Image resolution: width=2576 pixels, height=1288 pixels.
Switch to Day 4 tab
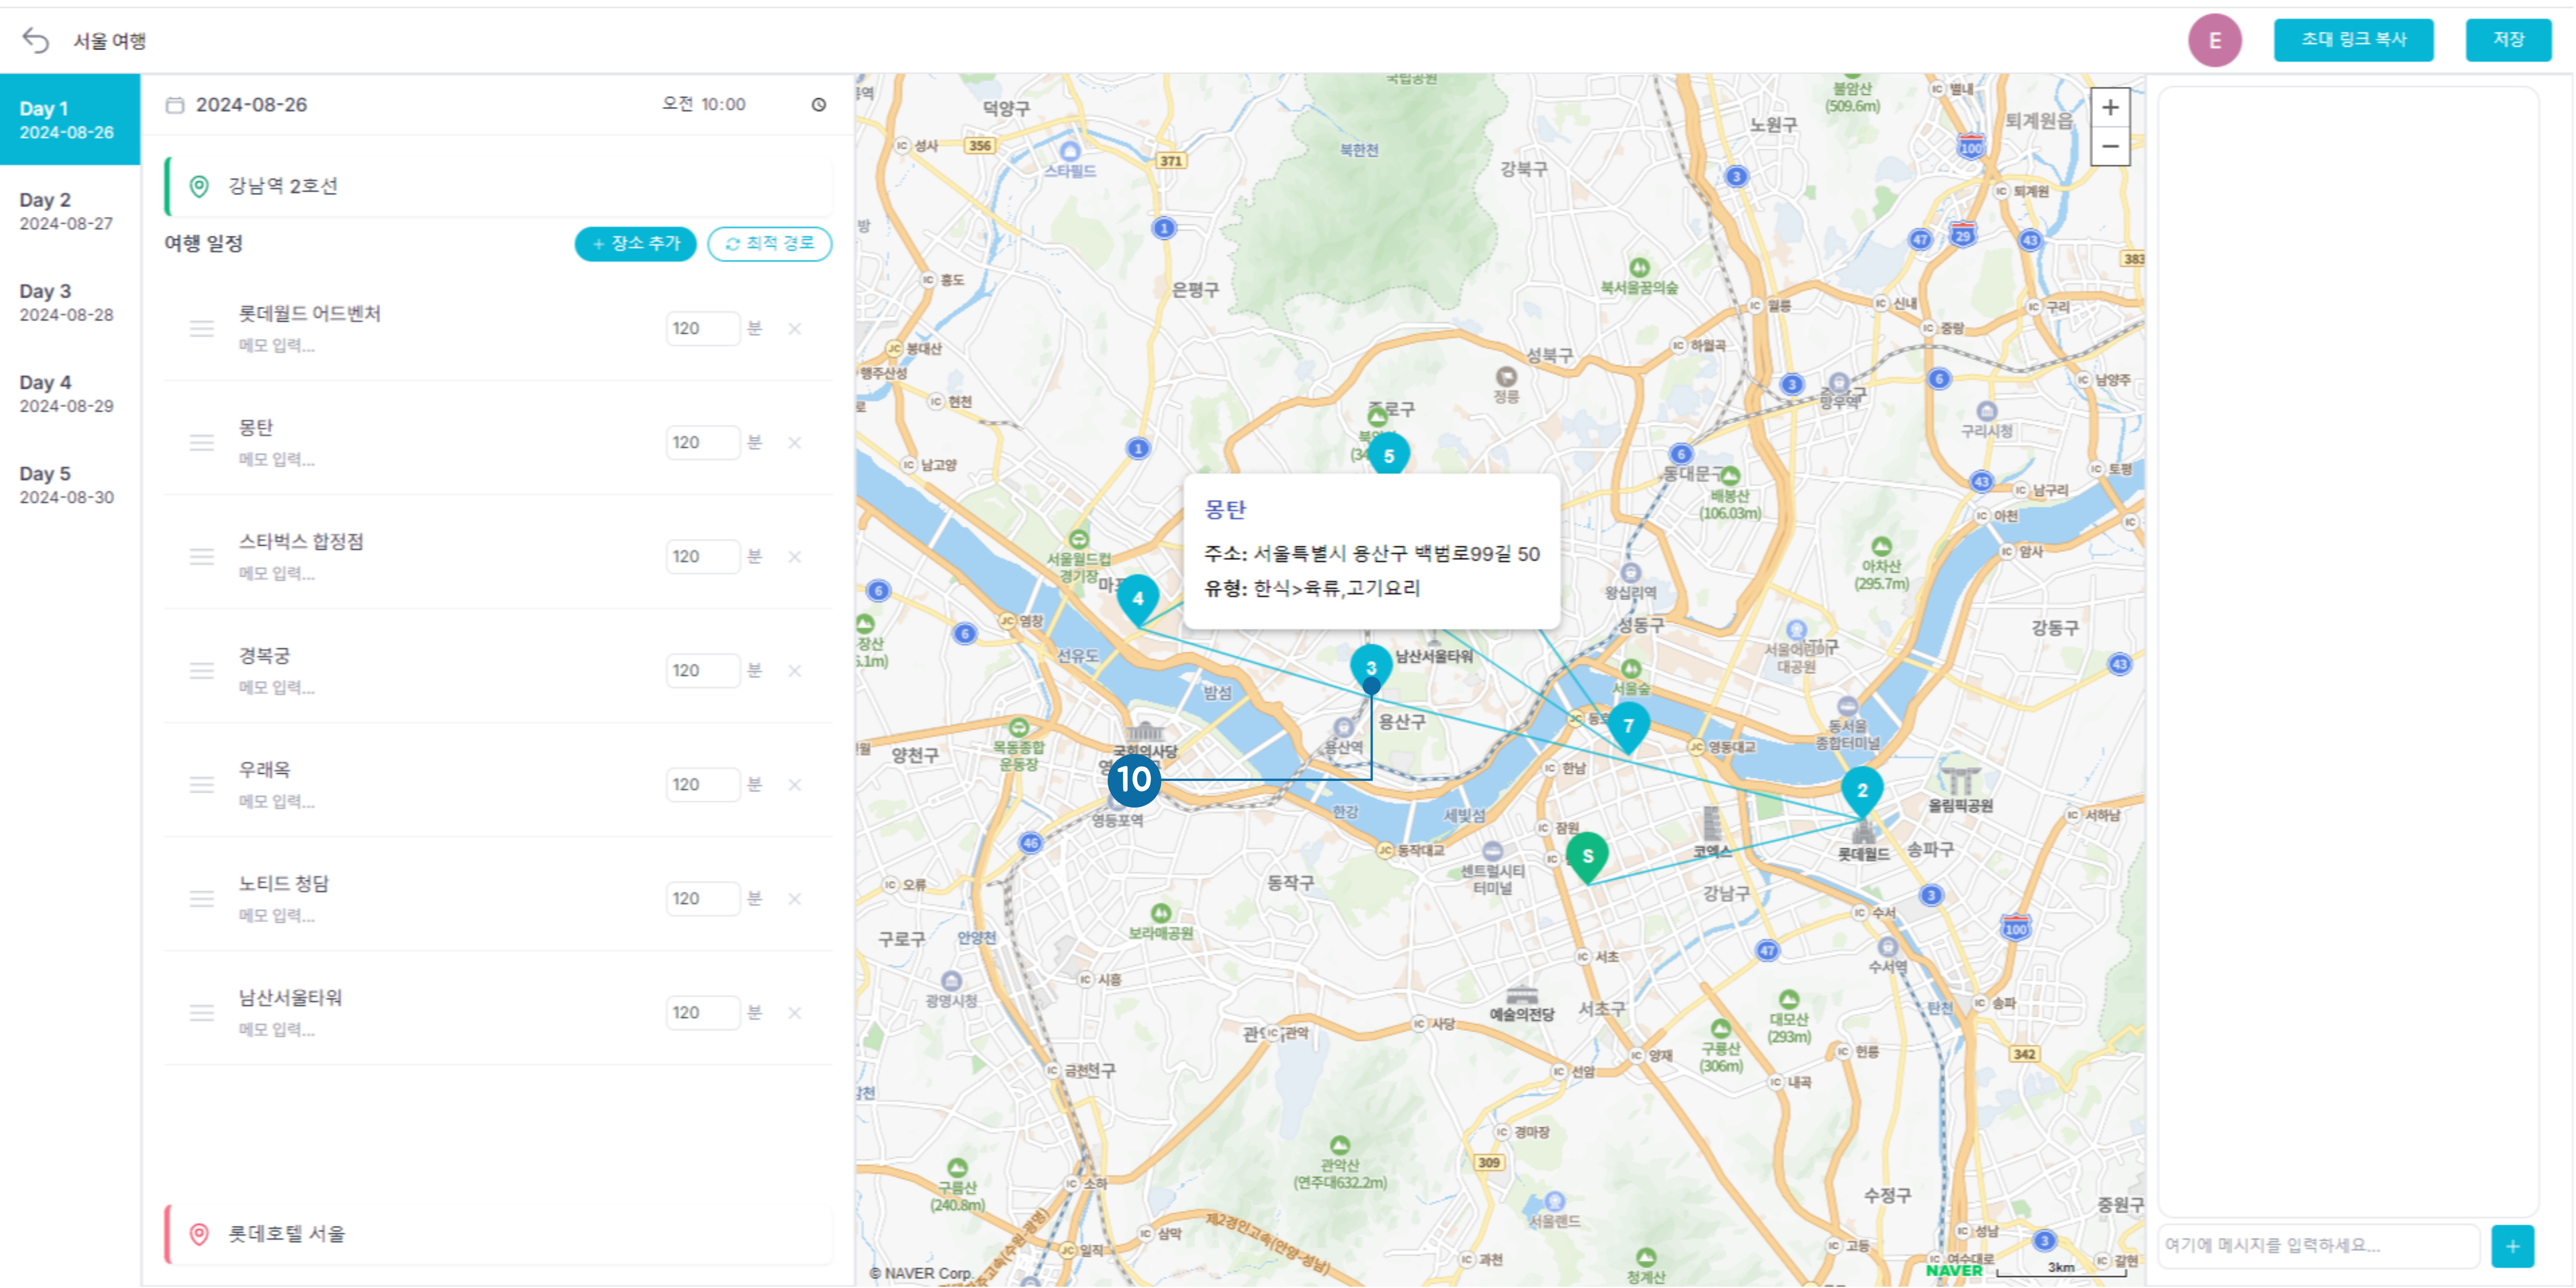pyautogui.click(x=70, y=393)
